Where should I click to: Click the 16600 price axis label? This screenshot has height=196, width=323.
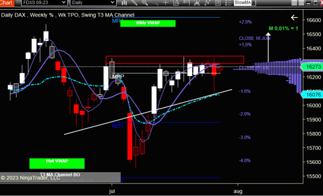[x=314, y=20]
